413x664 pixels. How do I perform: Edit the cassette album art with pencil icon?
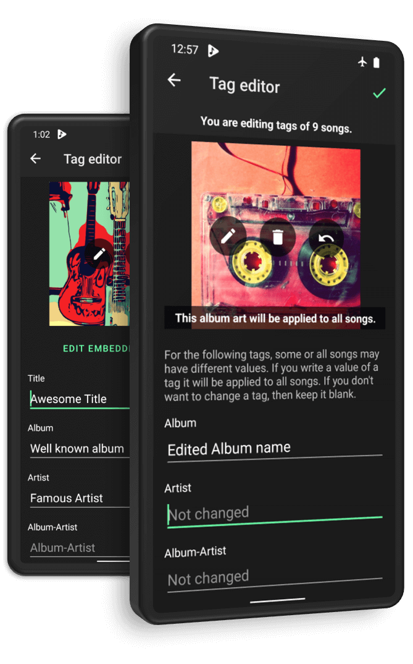[x=228, y=236]
